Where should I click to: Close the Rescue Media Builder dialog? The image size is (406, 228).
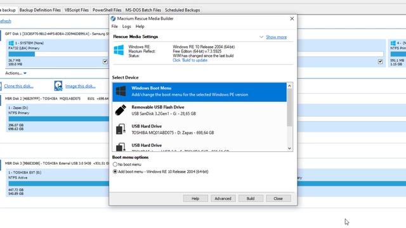pos(292,18)
